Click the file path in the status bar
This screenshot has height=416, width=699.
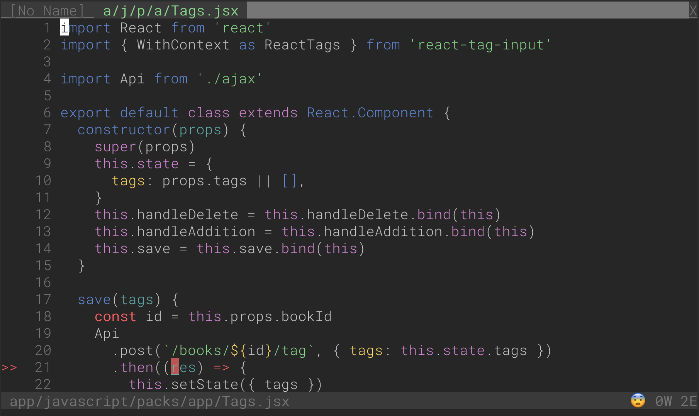tap(149, 401)
